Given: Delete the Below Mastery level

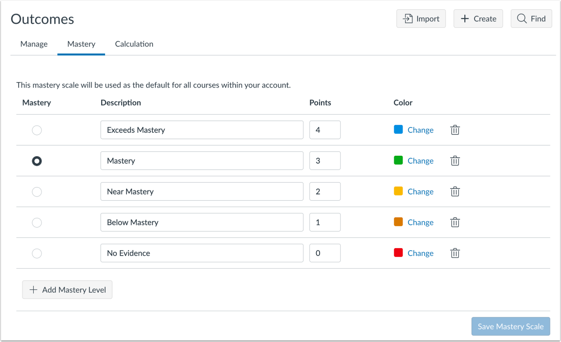Looking at the screenshot, I should (x=455, y=222).
